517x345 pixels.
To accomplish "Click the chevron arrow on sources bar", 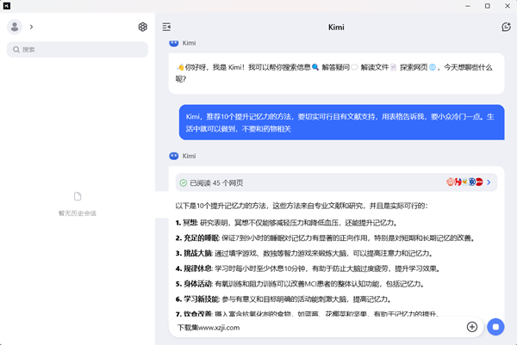I will (x=489, y=182).
